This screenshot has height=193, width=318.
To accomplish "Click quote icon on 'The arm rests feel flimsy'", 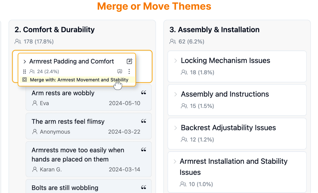I will [x=144, y=121].
